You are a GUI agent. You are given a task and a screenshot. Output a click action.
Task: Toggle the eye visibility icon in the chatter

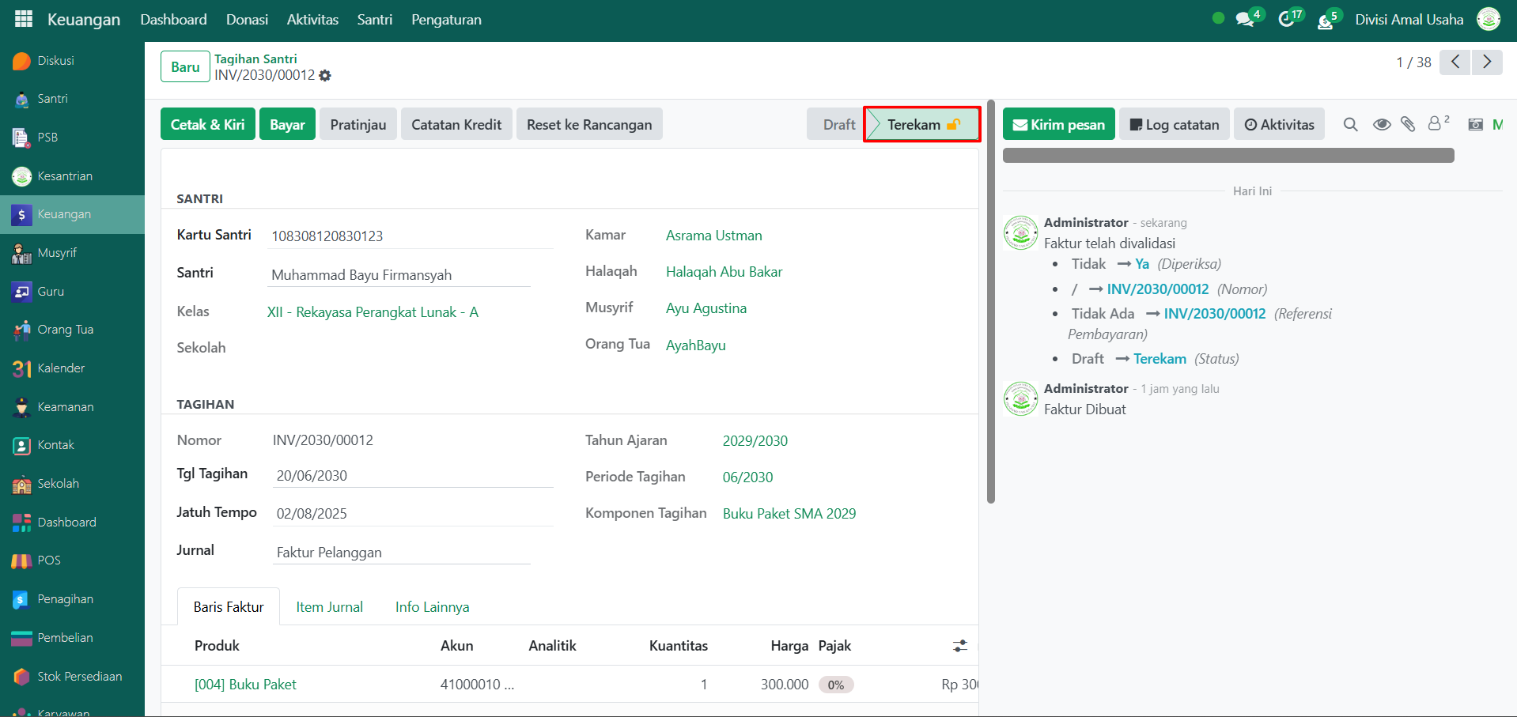coord(1381,124)
